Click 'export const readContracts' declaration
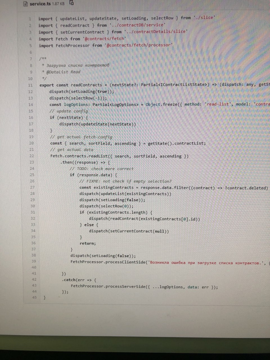 pyautogui.click(x=71, y=85)
